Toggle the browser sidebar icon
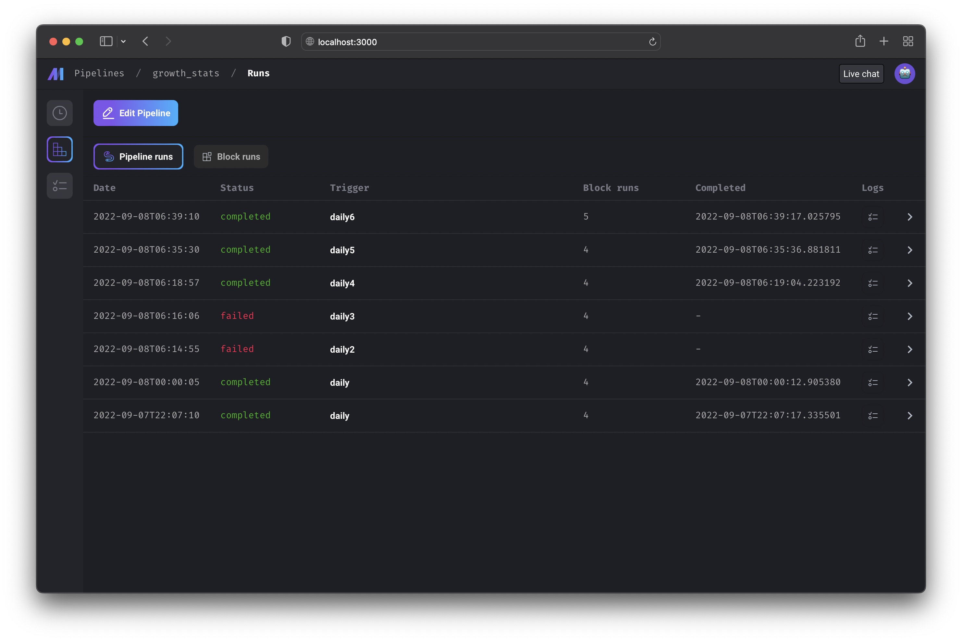Screen dimensions: 962x641 pyautogui.click(x=106, y=41)
